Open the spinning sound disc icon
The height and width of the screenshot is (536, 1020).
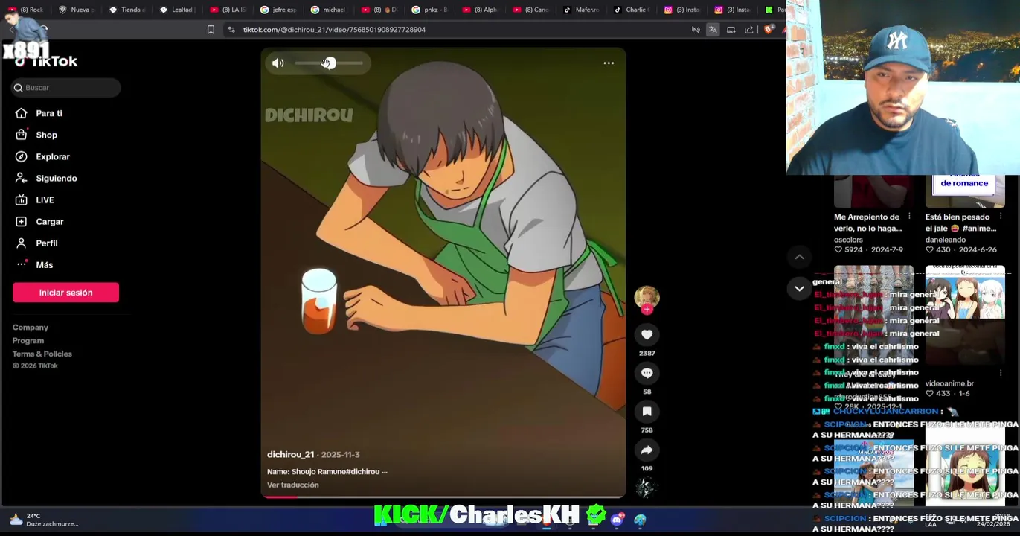coord(647,488)
